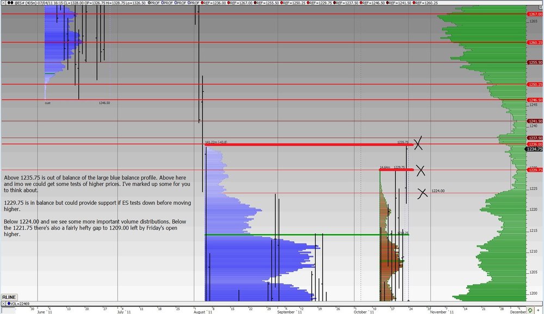Close the main chart pane with the X box
544x314 pixels.
point(3,3)
